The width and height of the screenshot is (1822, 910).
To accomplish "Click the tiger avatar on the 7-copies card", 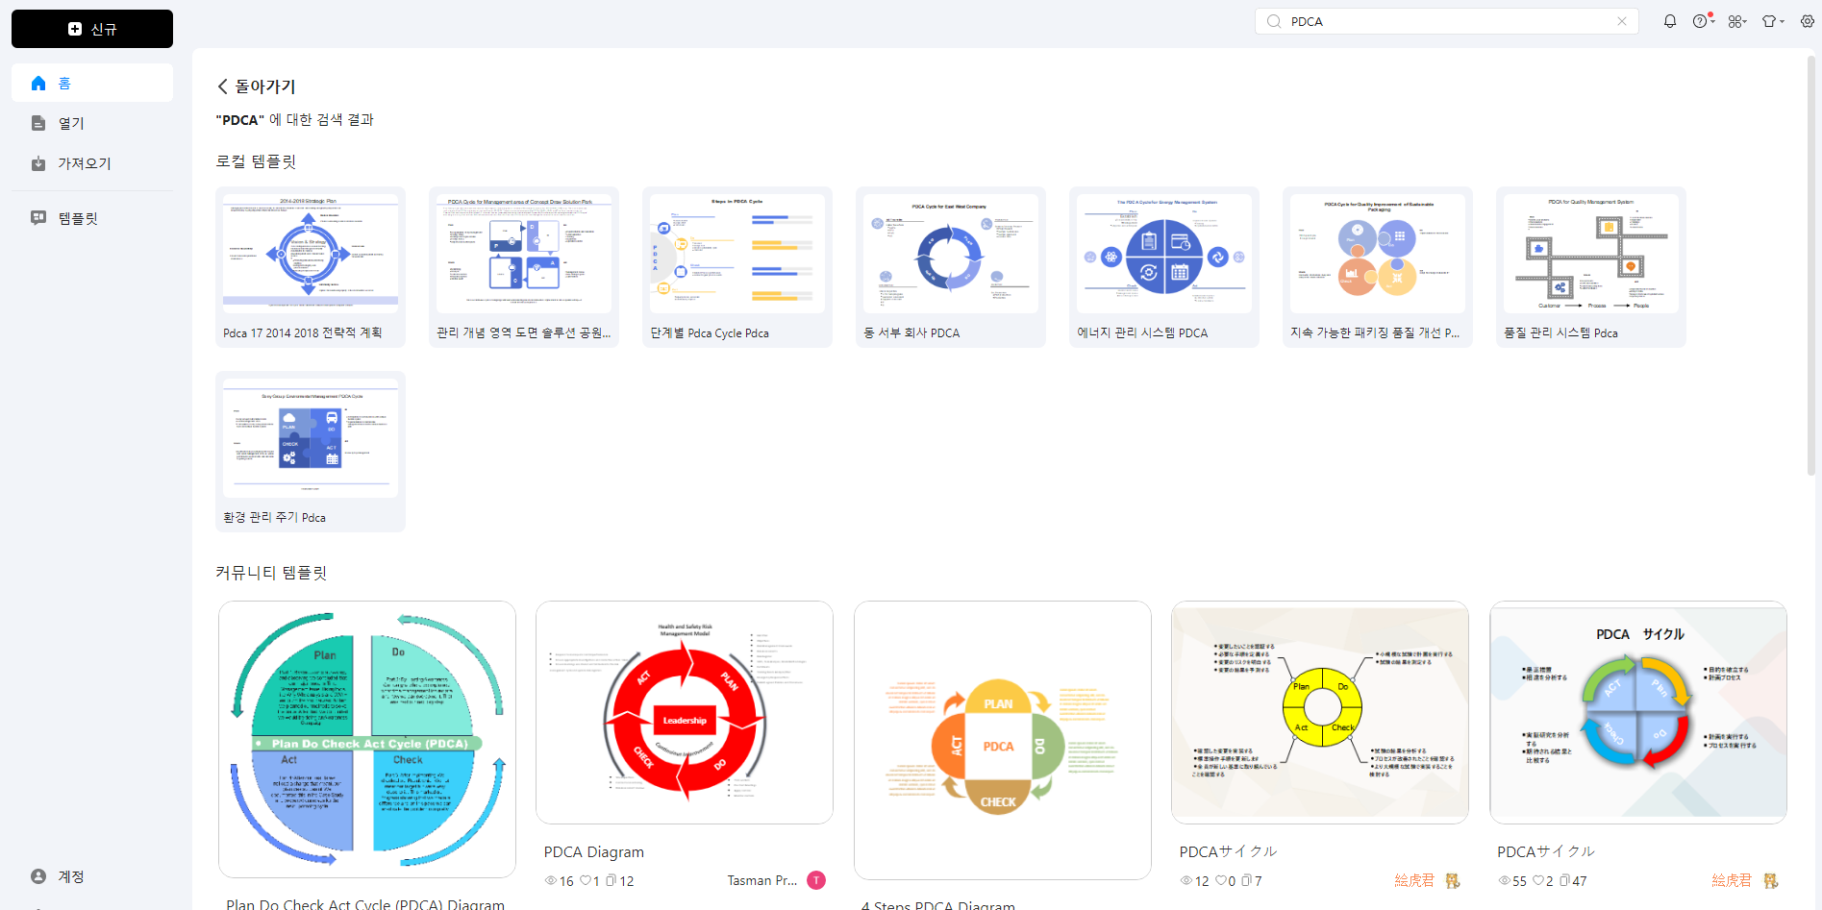I will pos(1452,880).
